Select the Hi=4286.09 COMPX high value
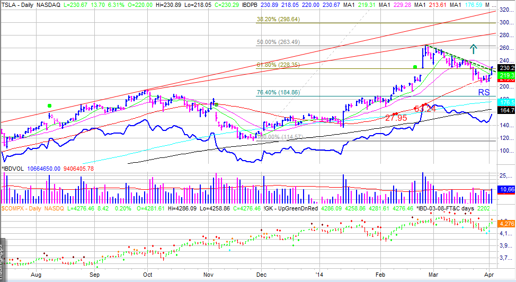Screen dimensions: 516x282 coord(183,208)
